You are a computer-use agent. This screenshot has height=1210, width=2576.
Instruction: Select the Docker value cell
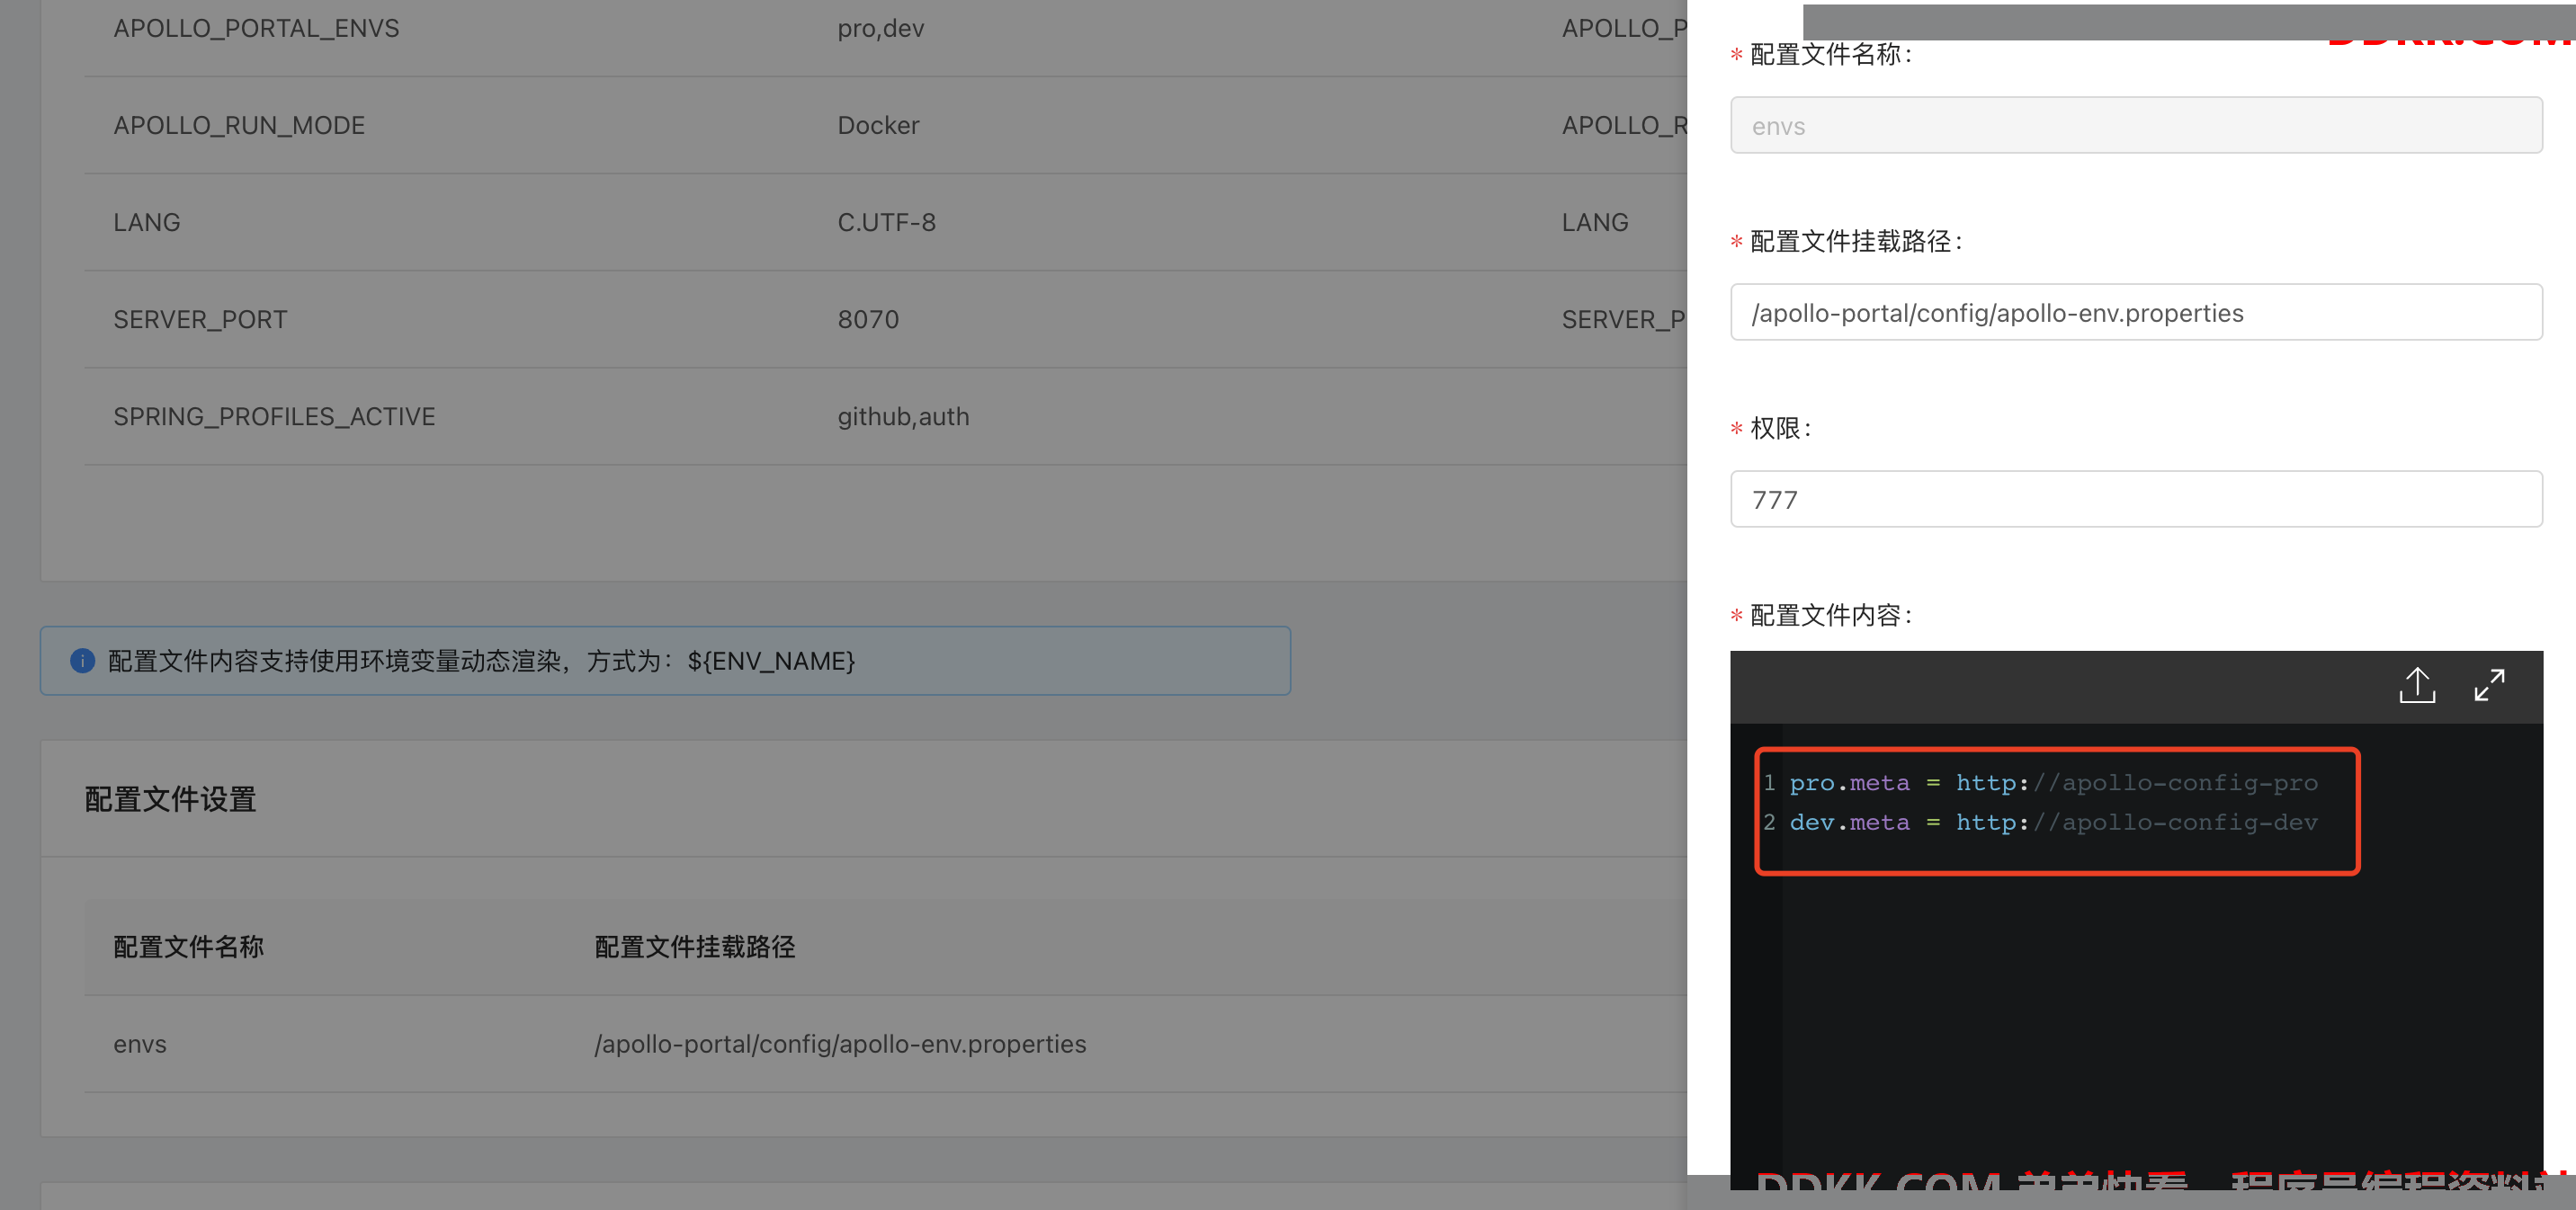pos(878,125)
